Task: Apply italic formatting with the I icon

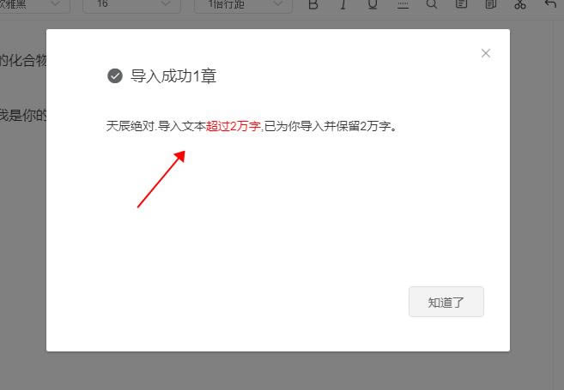Action: 343,4
